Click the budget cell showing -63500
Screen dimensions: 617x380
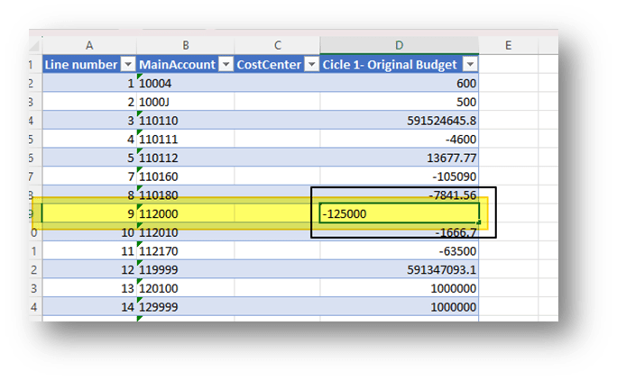(x=399, y=251)
